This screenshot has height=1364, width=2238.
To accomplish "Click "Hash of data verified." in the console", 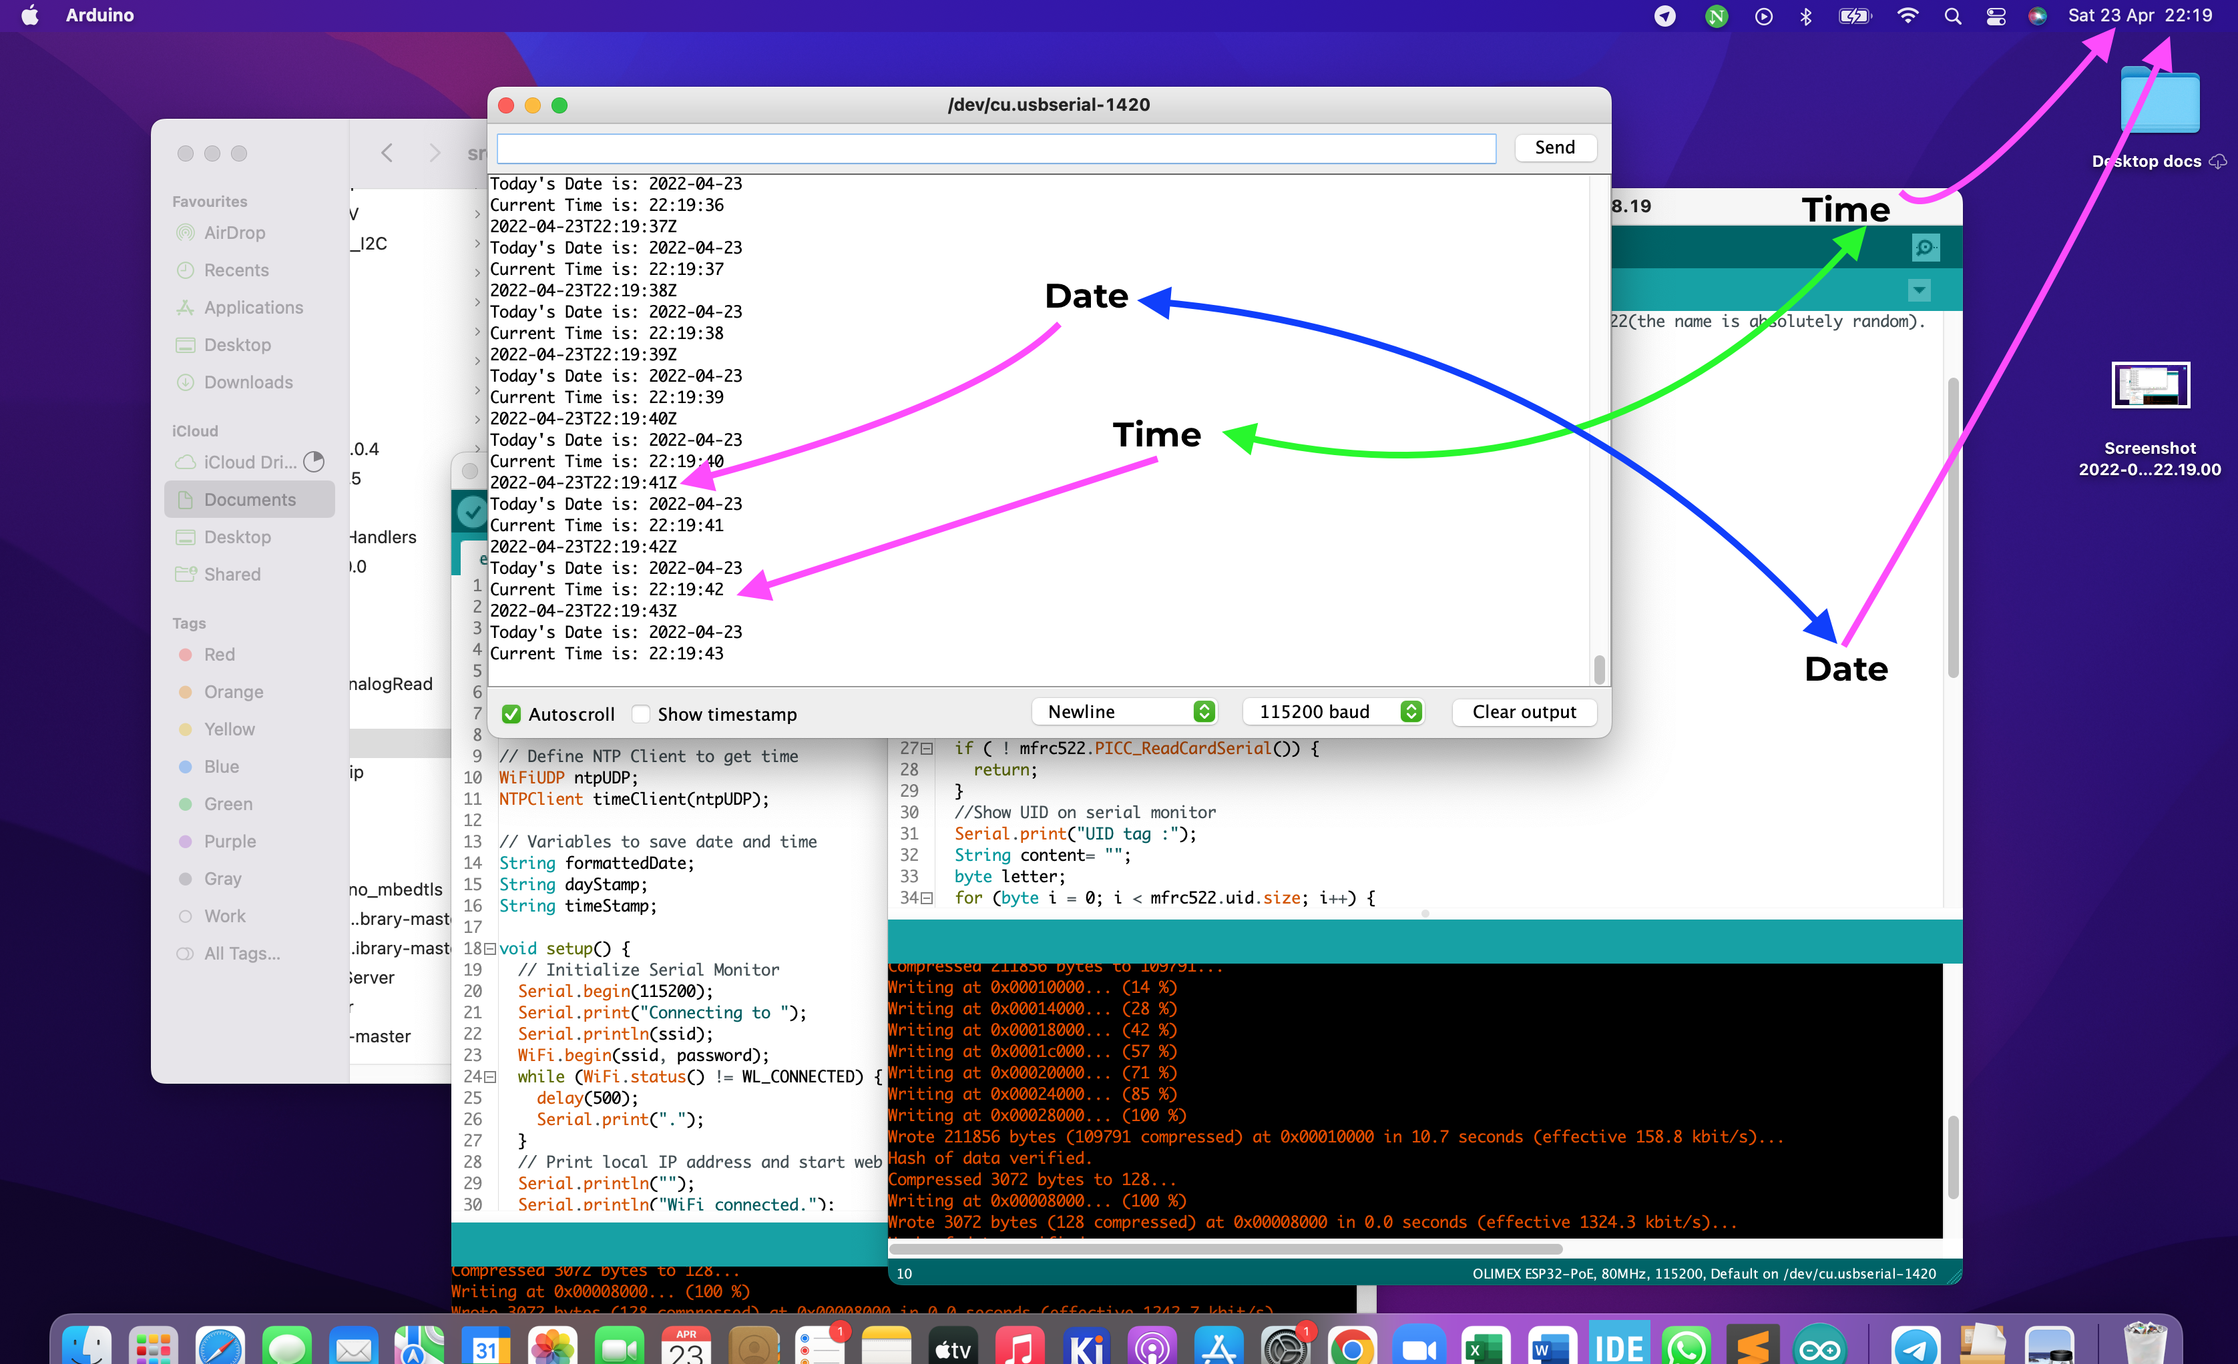I will 989,1158.
